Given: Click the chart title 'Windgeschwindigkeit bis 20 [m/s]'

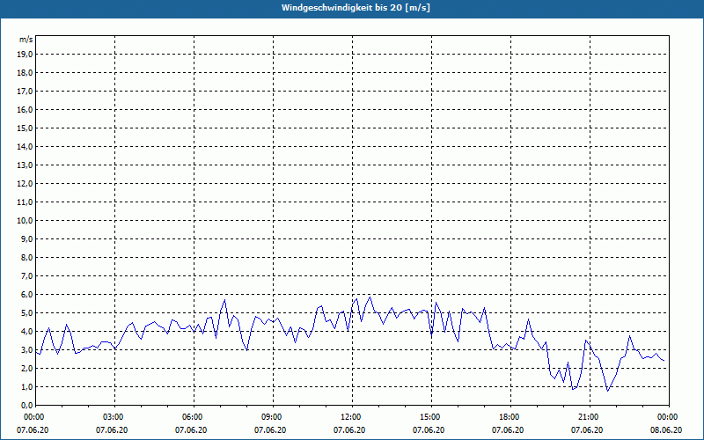Looking at the screenshot, I should [356, 8].
